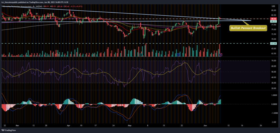Click the MACD -2.00 scale label

(273, 122)
